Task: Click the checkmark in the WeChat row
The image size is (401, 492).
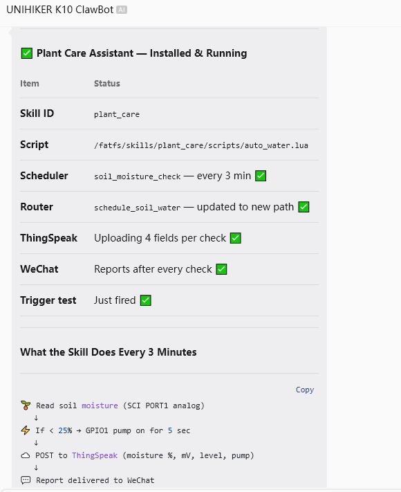Action: click(x=221, y=269)
